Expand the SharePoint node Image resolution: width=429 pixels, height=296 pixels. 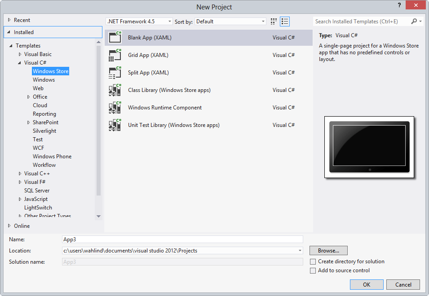(x=28, y=122)
